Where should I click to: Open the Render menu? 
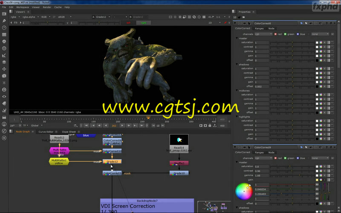point(47,7)
